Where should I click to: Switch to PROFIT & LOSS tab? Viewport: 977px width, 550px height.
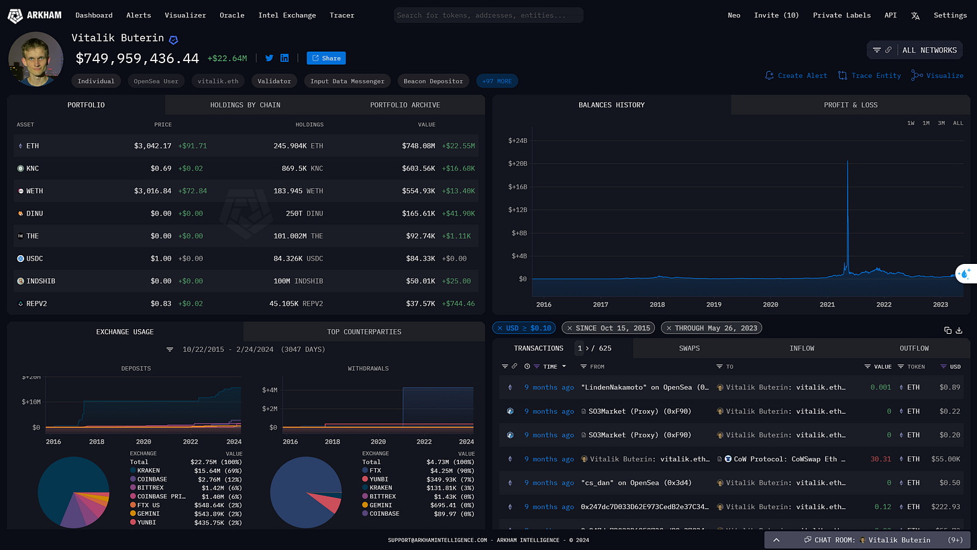(x=851, y=105)
